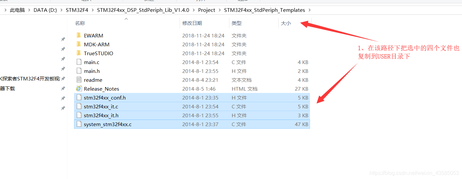Click readme type 文本文档
This screenshot has width=462, height=179.
coord(242,80)
